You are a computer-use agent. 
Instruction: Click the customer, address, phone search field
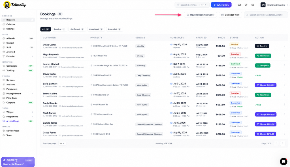tap(266, 15)
